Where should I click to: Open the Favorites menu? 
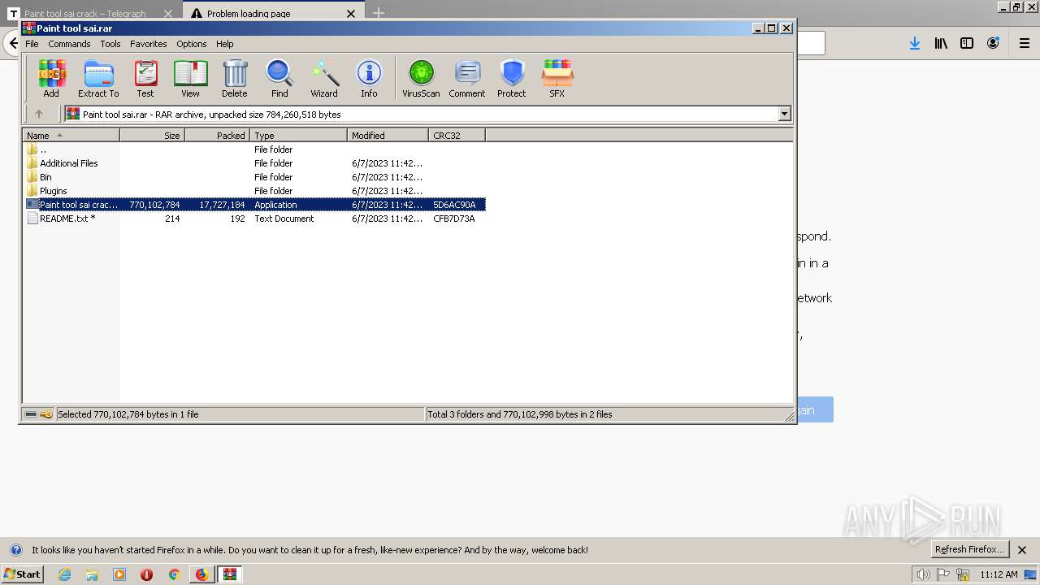pyautogui.click(x=149, y=44)
